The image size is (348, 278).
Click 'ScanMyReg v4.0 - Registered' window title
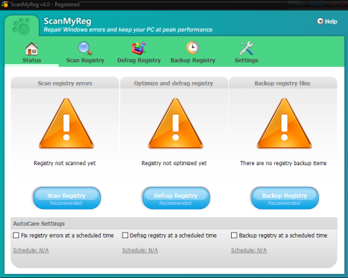45,4
